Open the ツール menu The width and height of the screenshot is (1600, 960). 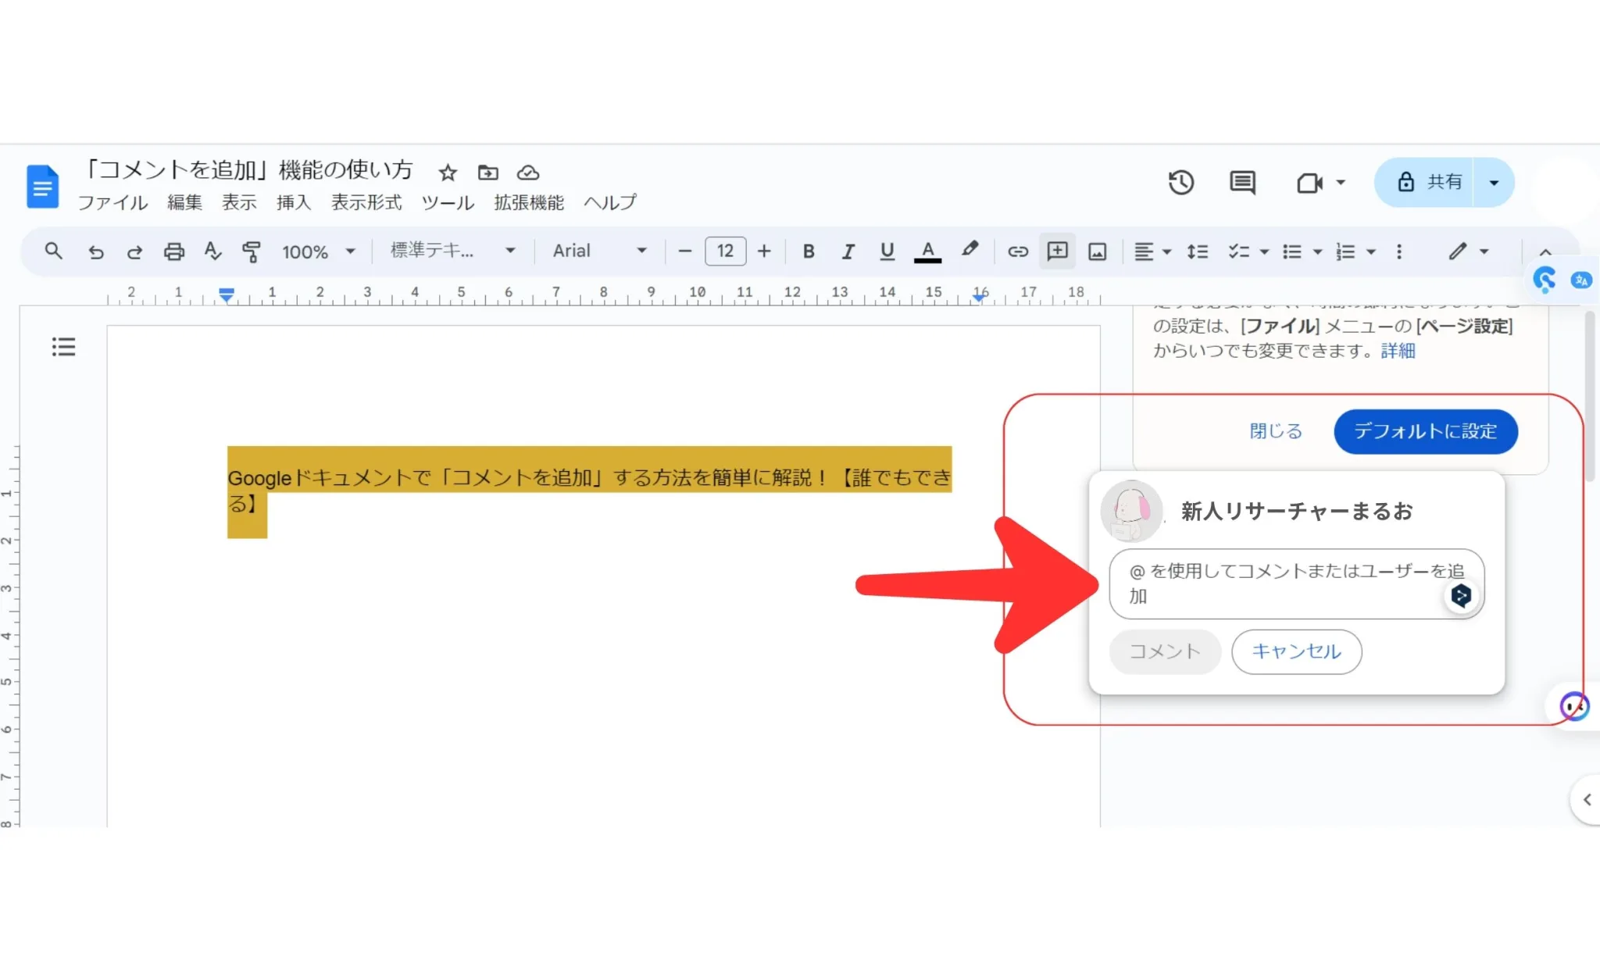(448, 203)
